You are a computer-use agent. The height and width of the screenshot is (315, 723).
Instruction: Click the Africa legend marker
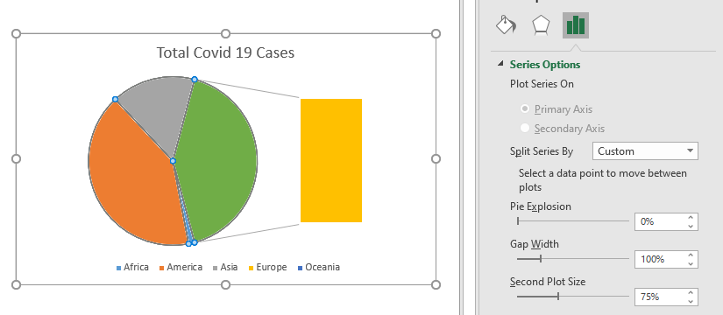click(x=119, y=268)
